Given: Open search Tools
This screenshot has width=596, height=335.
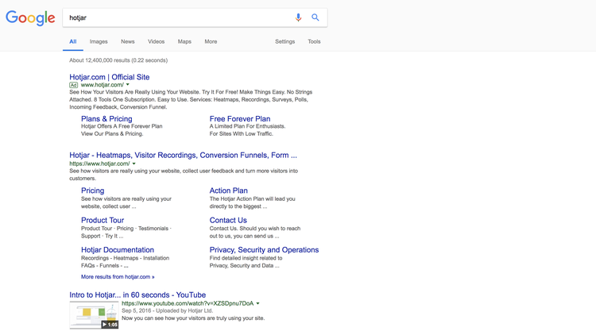Looking at the screenshot, I should tap(314, 42).
